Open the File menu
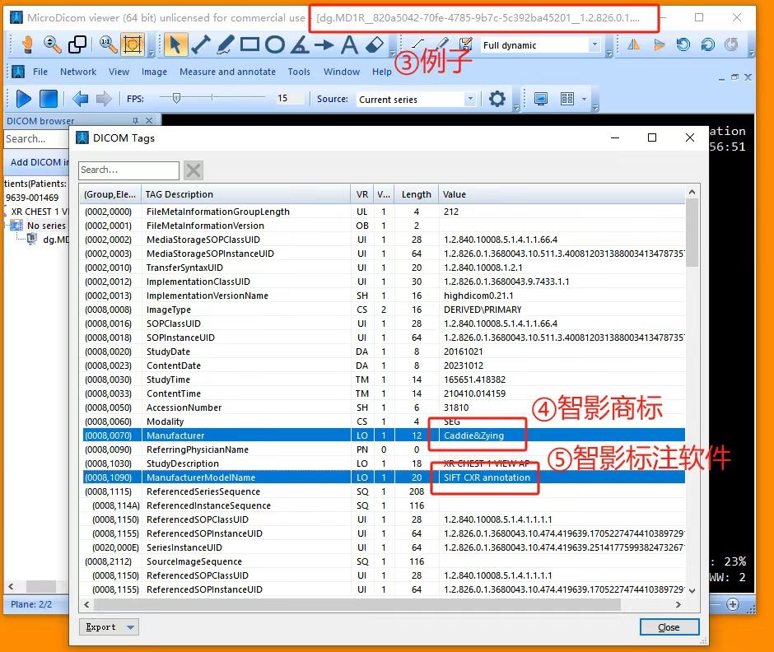The width and height of the screenshot is (774, 652). [40, 72]
